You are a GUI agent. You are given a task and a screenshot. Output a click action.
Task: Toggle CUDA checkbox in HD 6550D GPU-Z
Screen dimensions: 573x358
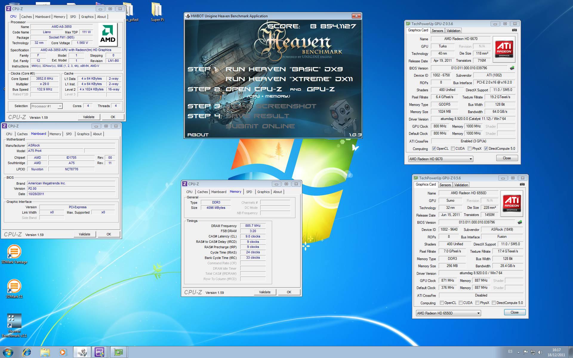point(460,303)
